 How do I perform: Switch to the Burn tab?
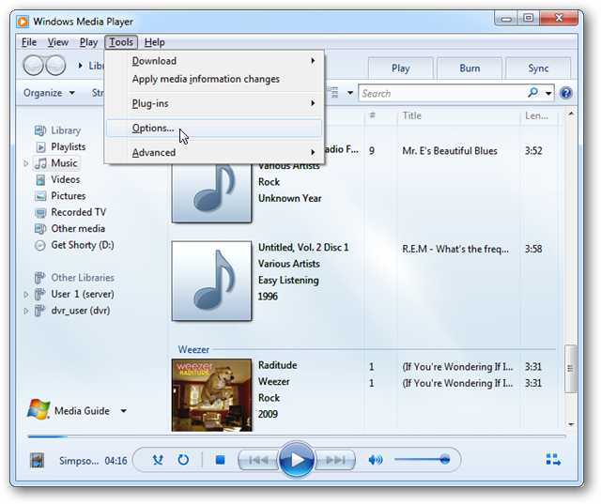coord(470,69)
